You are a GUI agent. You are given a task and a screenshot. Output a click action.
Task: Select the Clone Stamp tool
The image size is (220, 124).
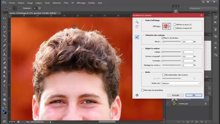[x=4, y=54]
